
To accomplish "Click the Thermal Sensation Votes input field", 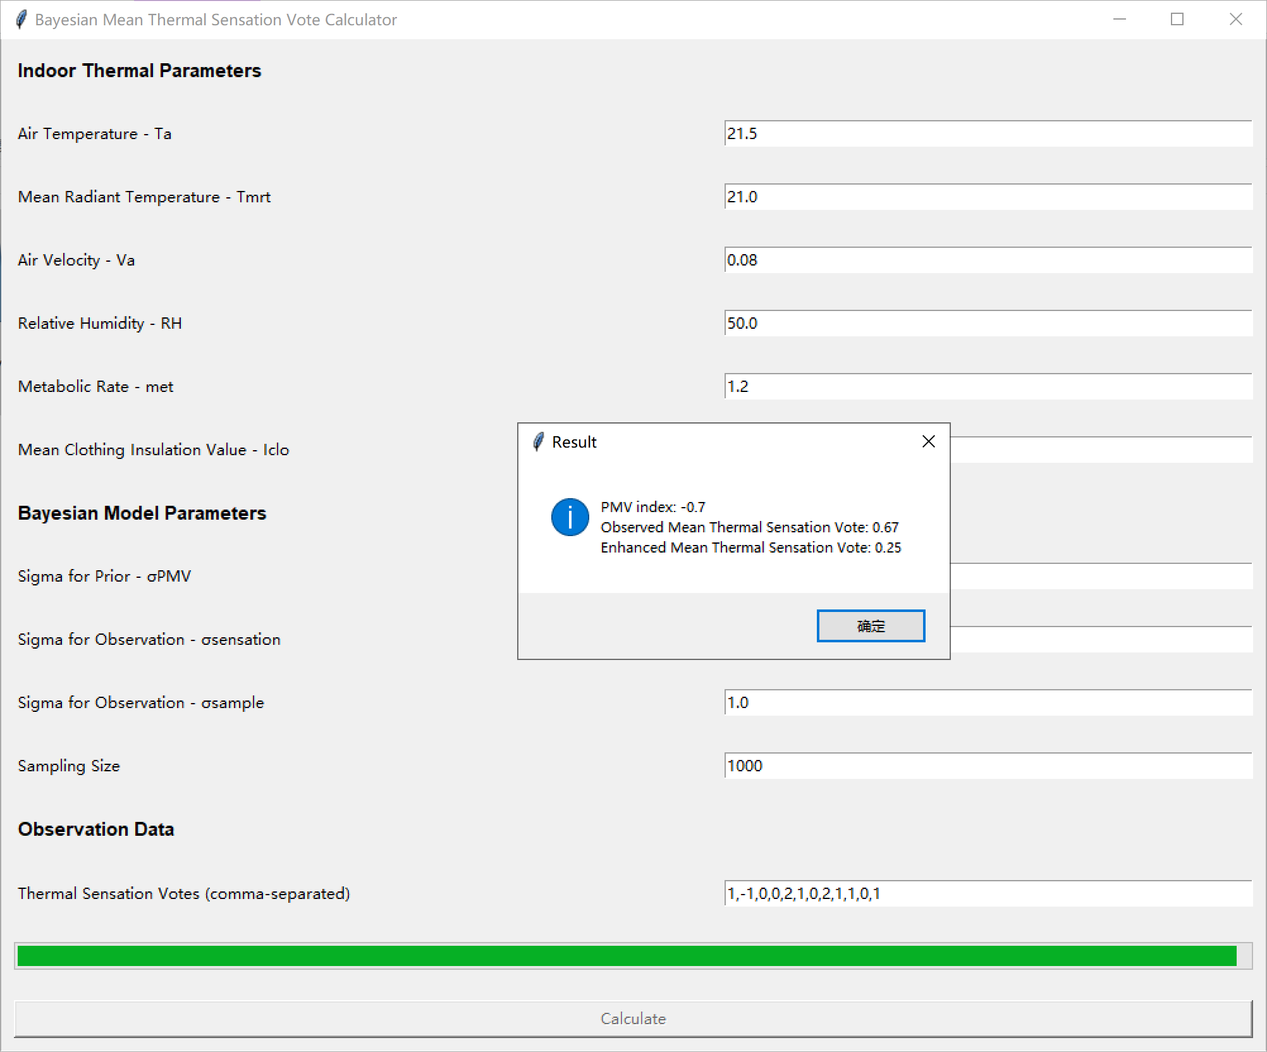I will coord(988,893).
